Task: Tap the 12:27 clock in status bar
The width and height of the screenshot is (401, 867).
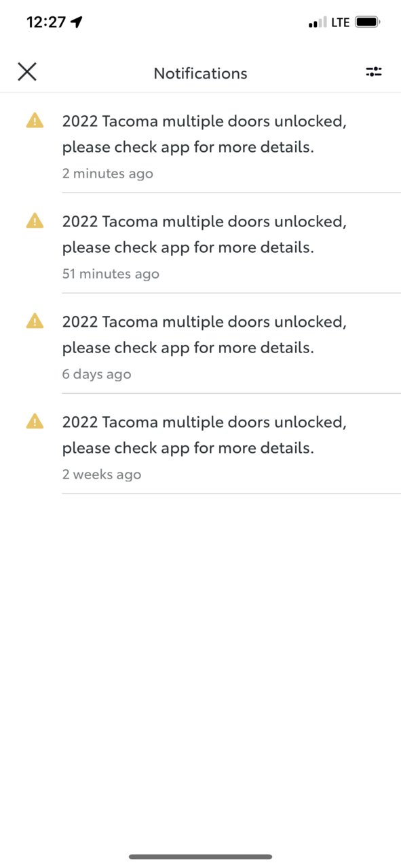Action: click(45, 22)
